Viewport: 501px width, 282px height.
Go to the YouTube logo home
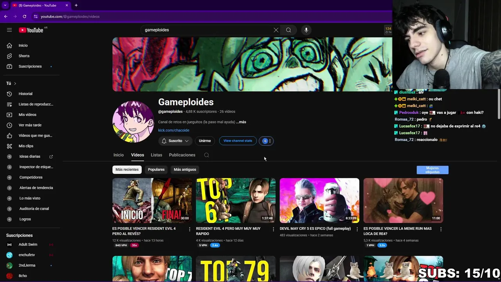pyautogui.click(x=31, y=30)
